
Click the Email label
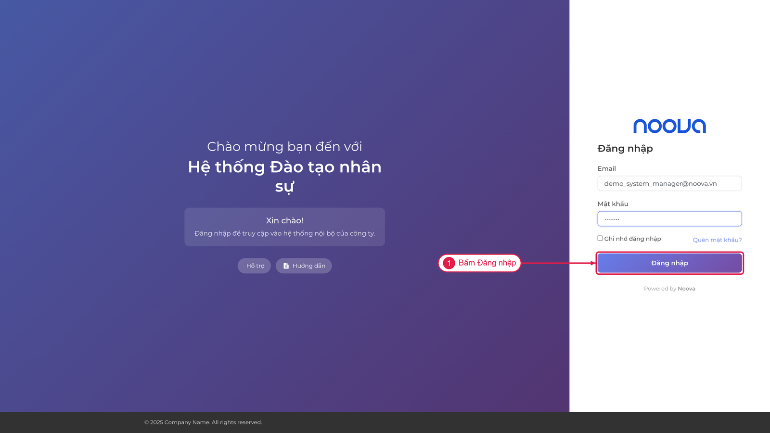click(x=606, y=168)
